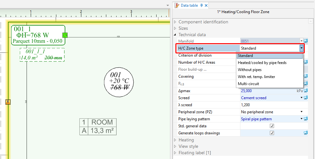Open the Peripheral zone (PZ) dropdown
The height and width of the screenshot is (159, 315).
pyautogui.click(x=301, y=112)
